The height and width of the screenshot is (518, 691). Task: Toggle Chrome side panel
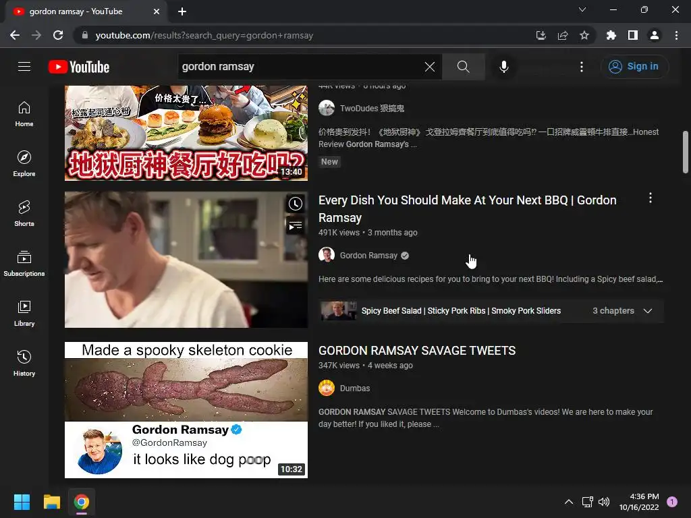point(633,35)
